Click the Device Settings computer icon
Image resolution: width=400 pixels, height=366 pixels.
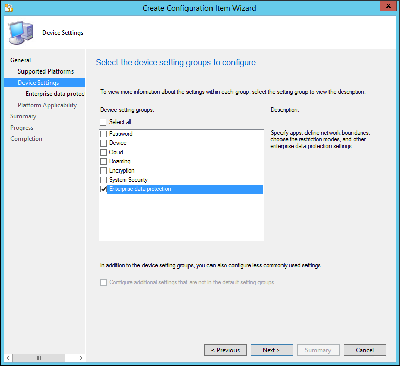coord(21,33)
